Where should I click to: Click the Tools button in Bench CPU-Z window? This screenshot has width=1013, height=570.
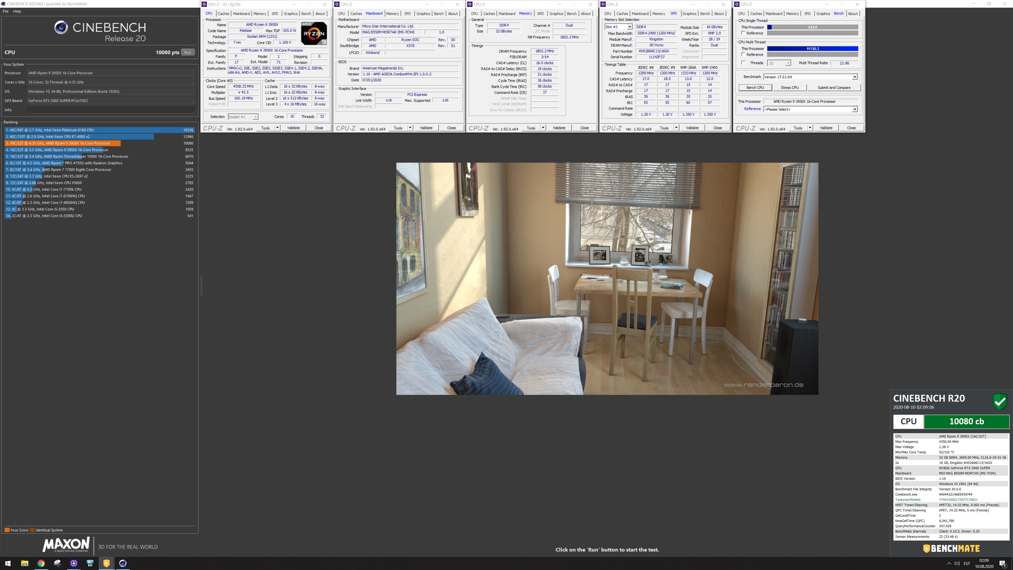798,128
